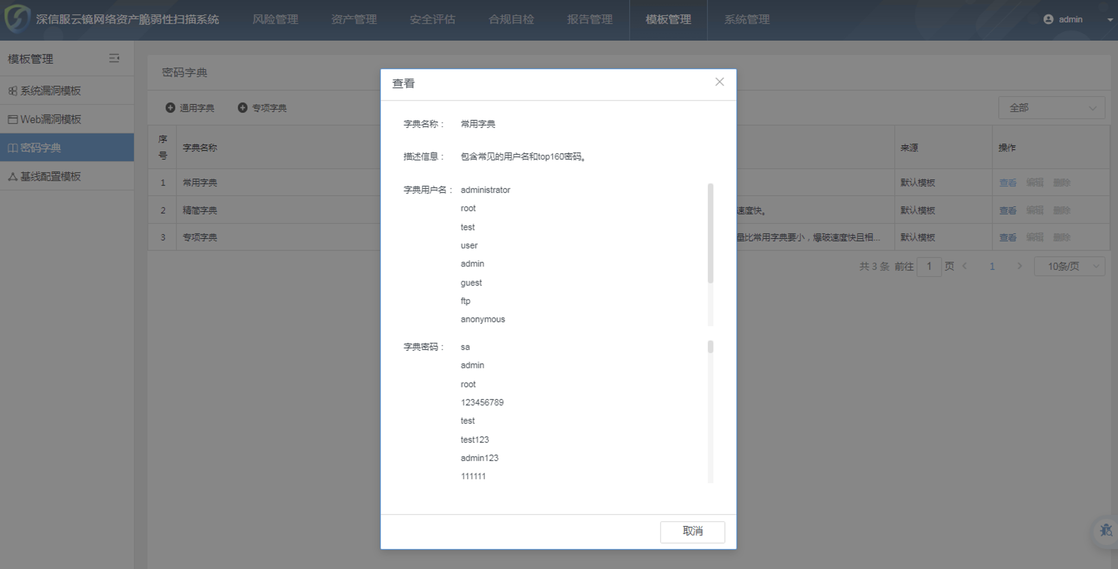Go to previous page arrow
The width and height of the screenshot is (1118, 569).
tap(964, 266)
